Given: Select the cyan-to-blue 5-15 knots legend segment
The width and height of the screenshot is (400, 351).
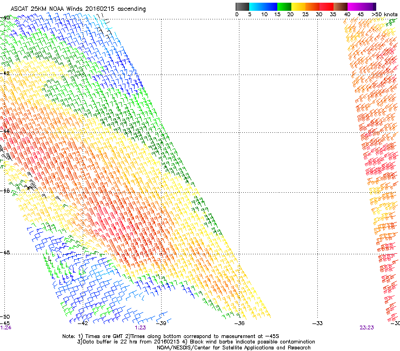Looking at the screenshot, I should 263,6.
